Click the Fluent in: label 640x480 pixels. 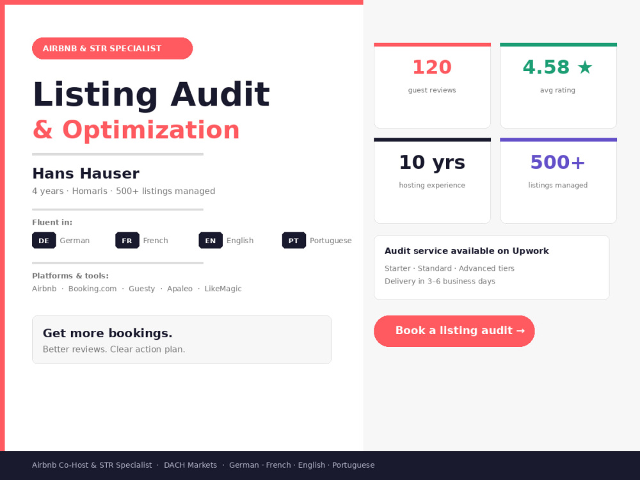(x=52, y=222)
